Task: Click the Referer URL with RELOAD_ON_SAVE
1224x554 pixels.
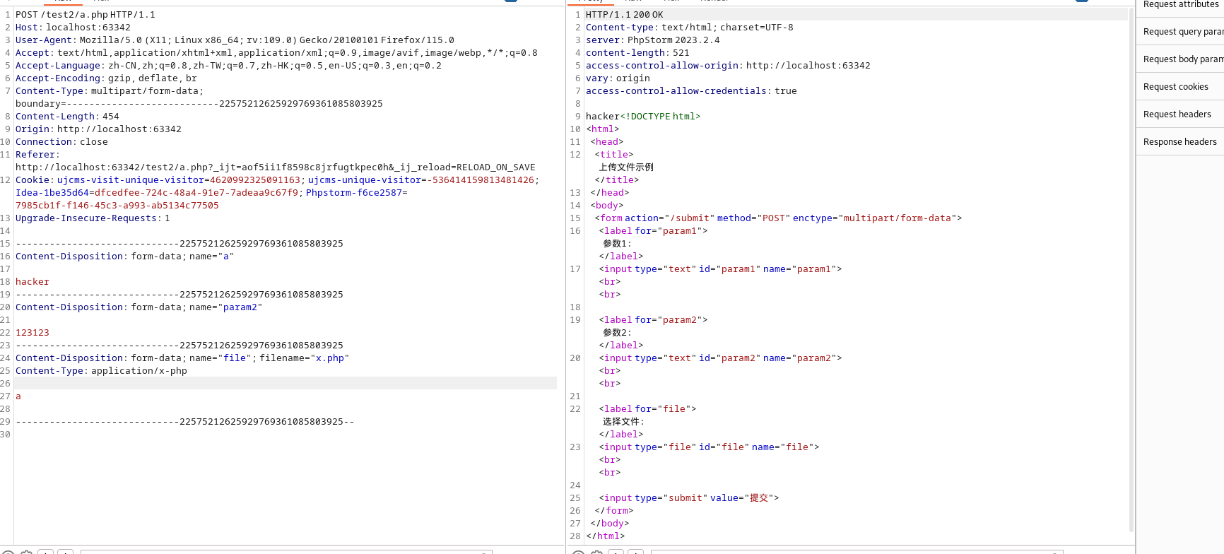Action: click(x=276, y=167)
